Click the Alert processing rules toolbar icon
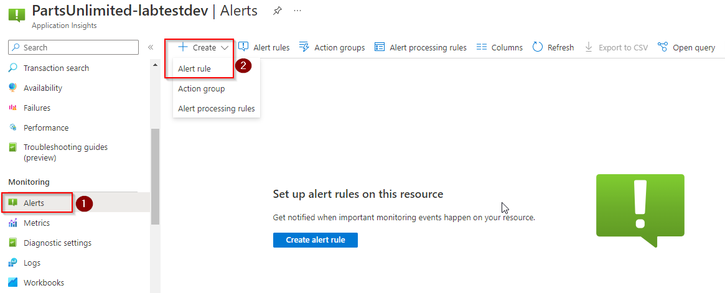Image resolution: width=725 pixels, height=293 pixels. (x=380, y=47)
